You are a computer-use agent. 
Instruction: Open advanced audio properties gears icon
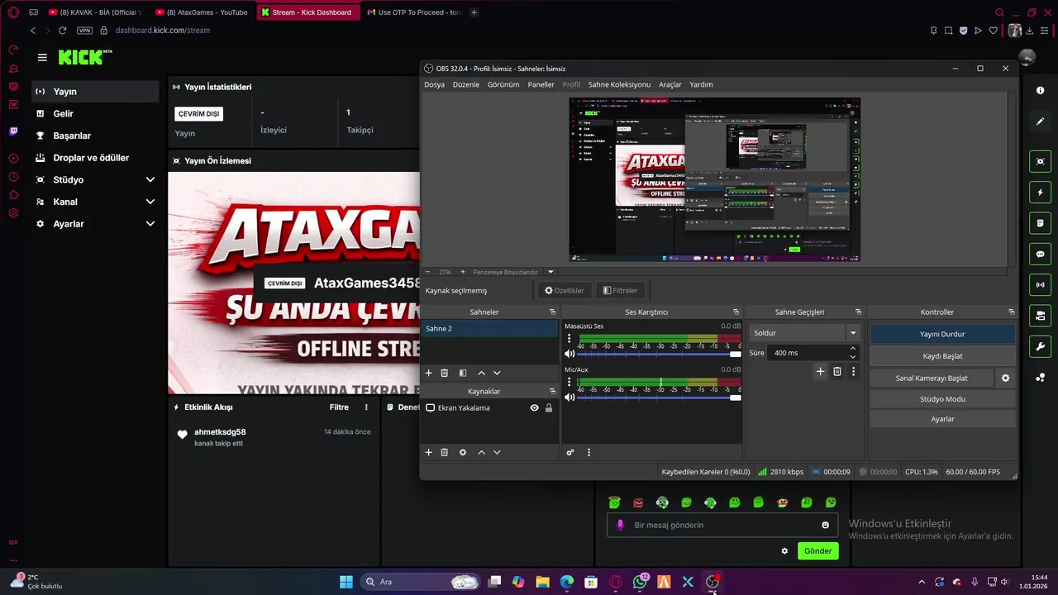click(570, 452)
